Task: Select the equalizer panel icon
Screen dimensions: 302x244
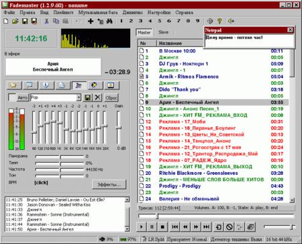Action: point(79,85)
